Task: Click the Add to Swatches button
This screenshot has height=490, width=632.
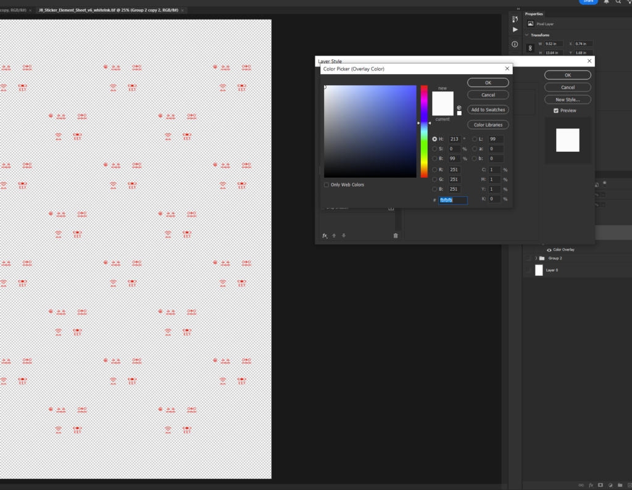Action: [488, 109]
